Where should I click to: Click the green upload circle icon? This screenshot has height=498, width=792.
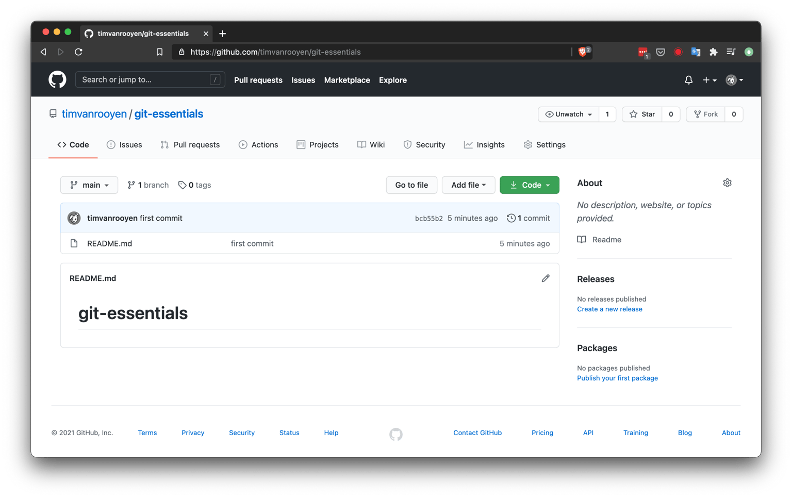coord(749,52)
